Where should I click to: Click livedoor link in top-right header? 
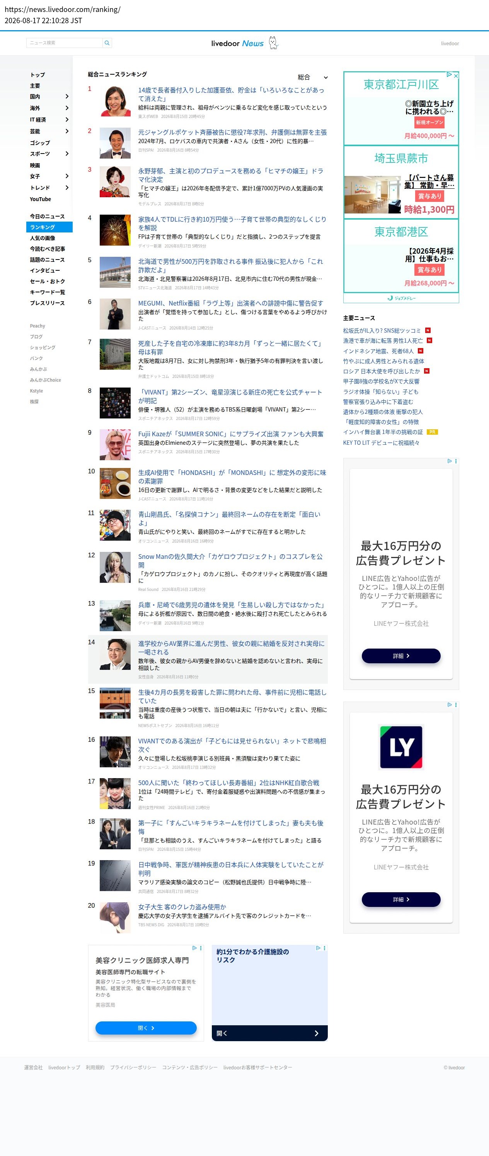[450, 44]
